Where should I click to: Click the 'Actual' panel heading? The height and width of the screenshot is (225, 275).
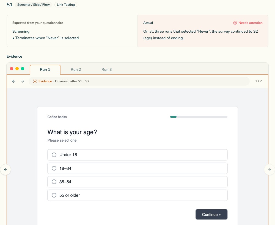(148, 23)
